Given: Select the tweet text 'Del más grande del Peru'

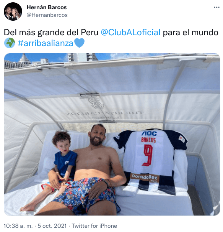Looking at the screenshot, I should [x=51, y=32].
